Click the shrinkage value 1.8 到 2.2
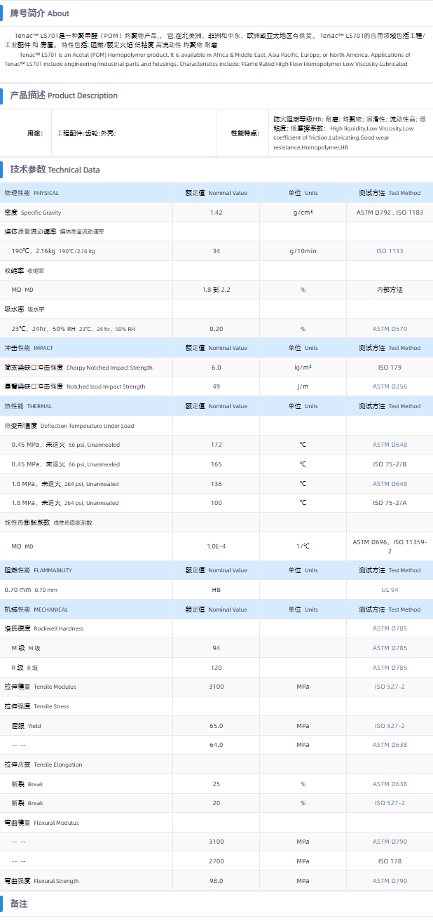The image size is (433, 923). coord(216,290)
